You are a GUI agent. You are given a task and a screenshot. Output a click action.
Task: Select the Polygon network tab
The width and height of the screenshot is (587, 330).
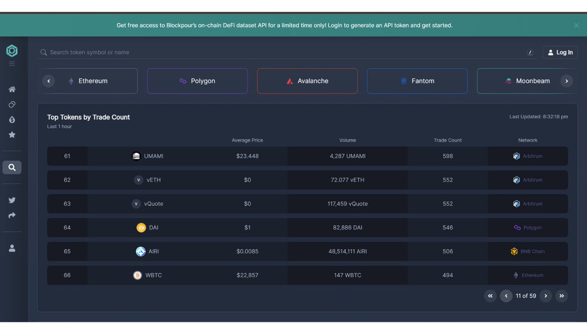pos(197,81)
